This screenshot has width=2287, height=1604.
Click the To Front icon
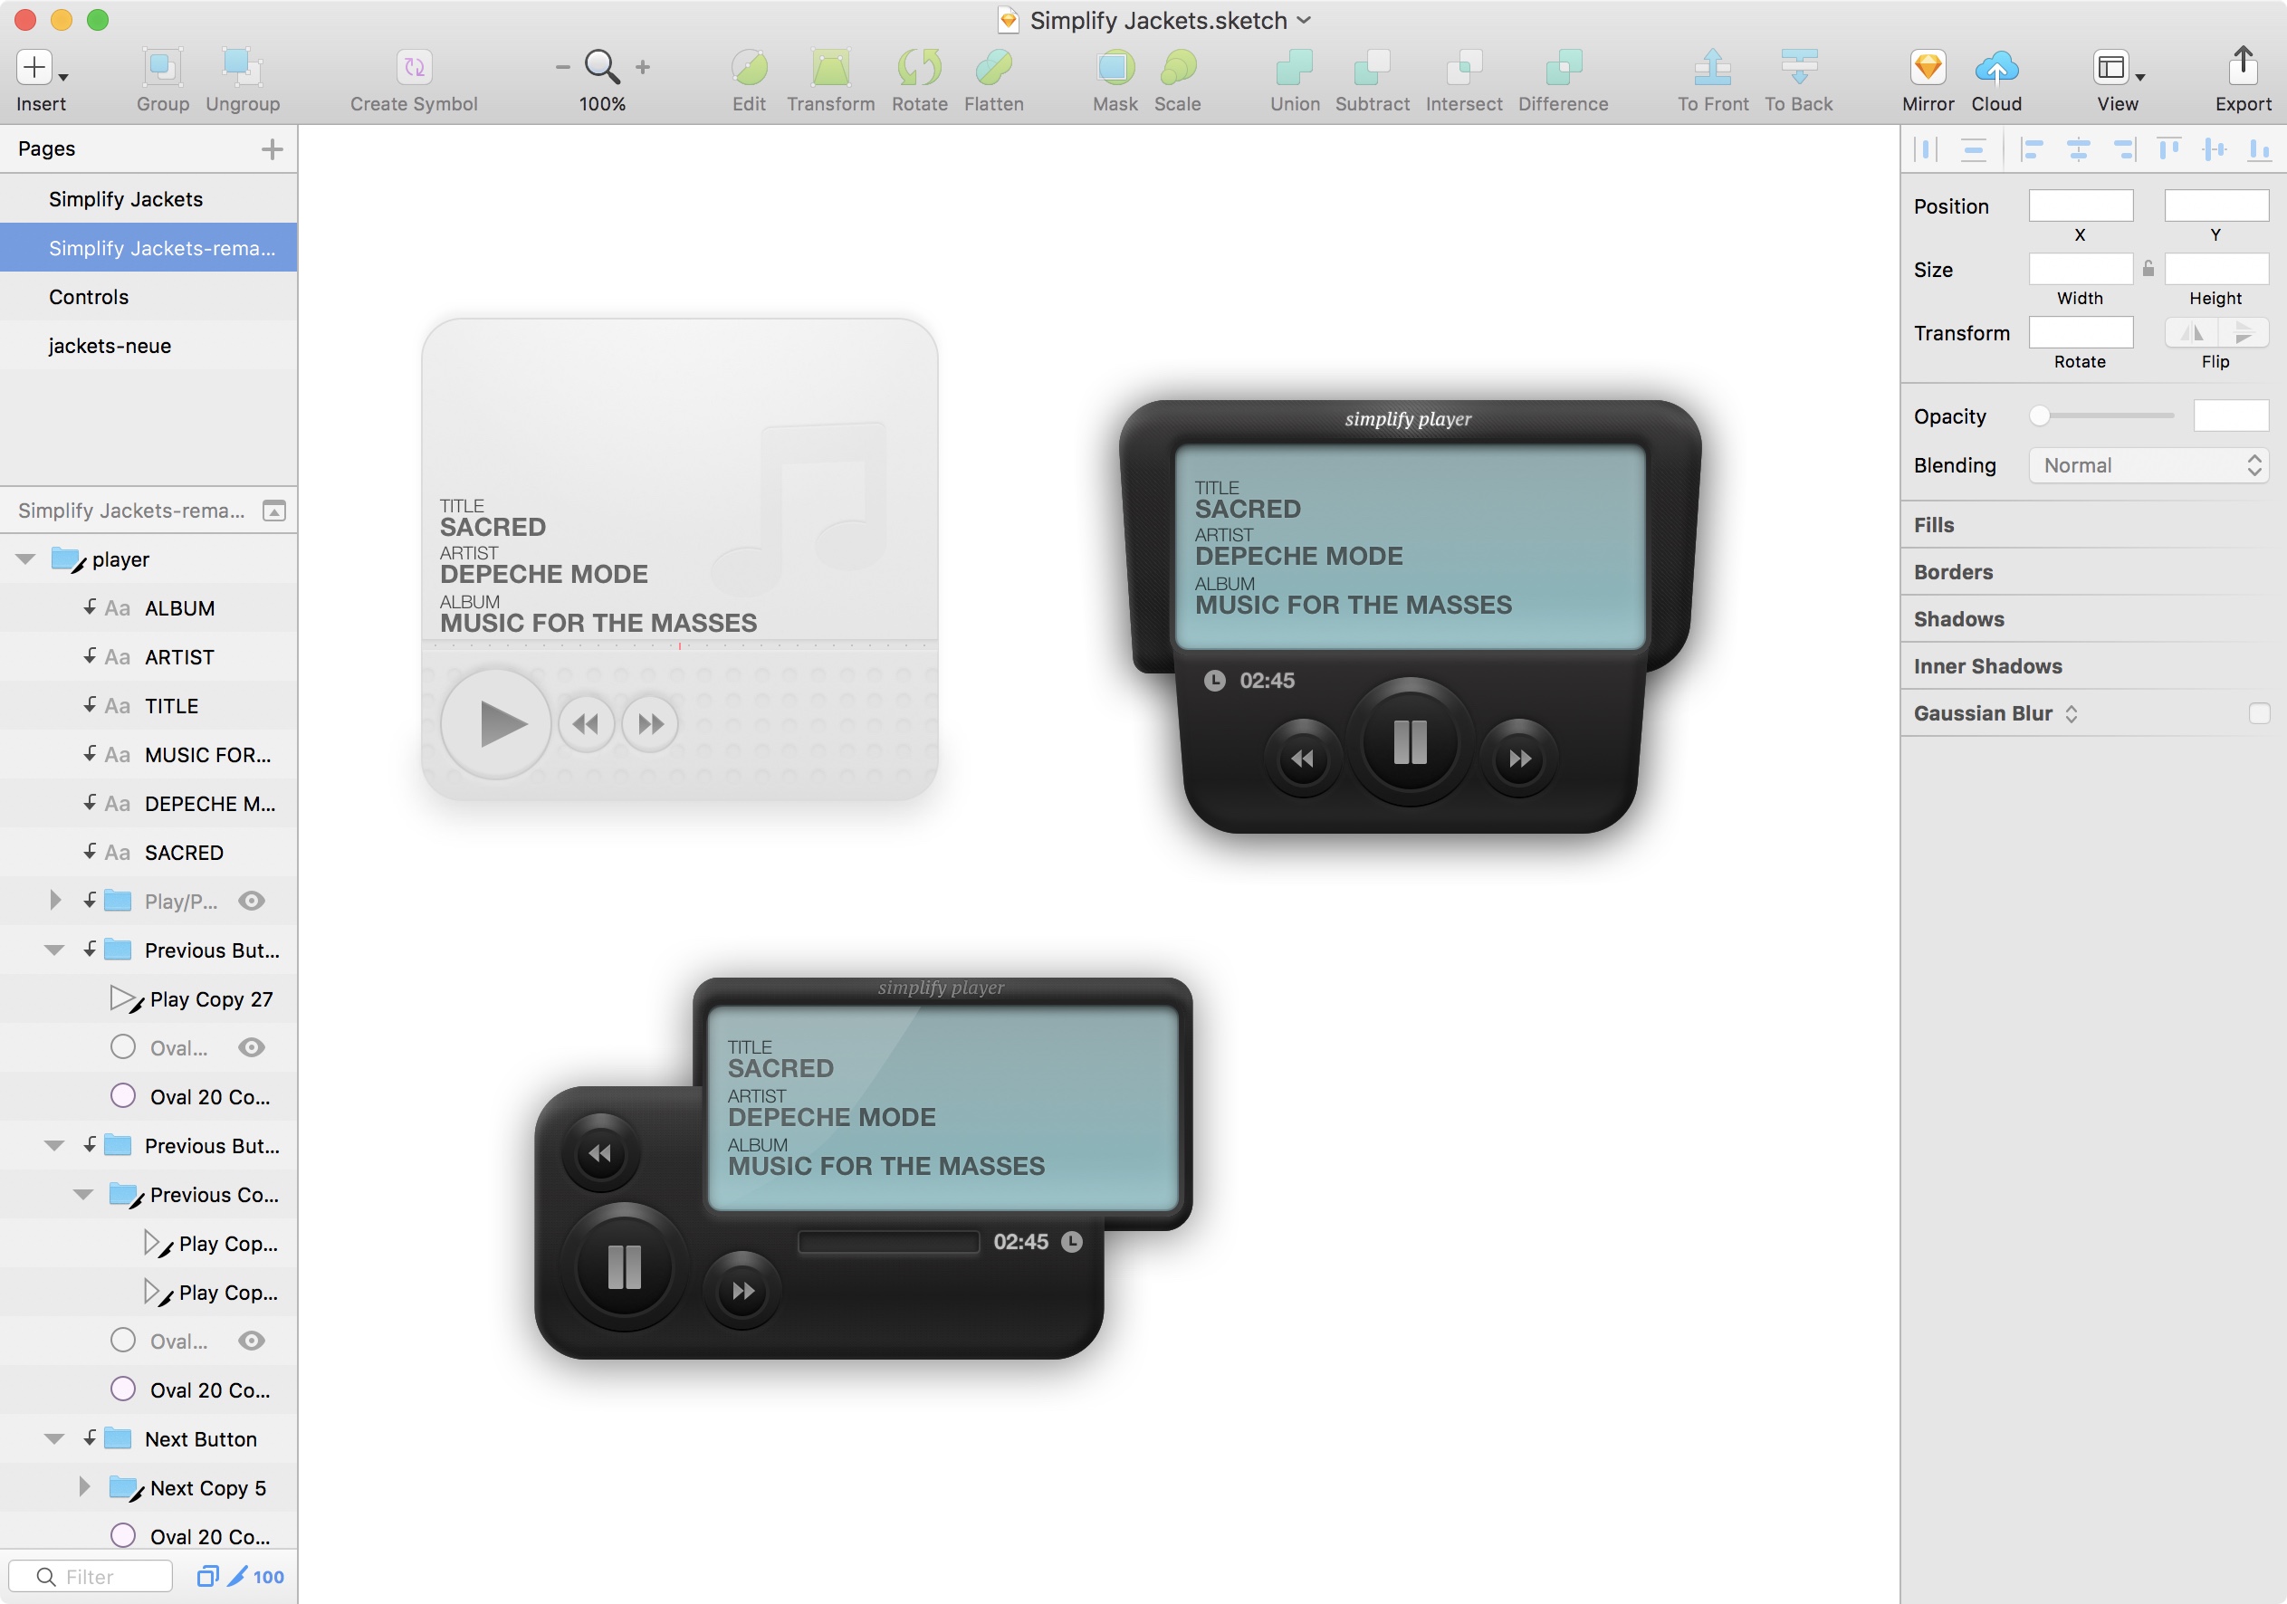(1712, 68)
